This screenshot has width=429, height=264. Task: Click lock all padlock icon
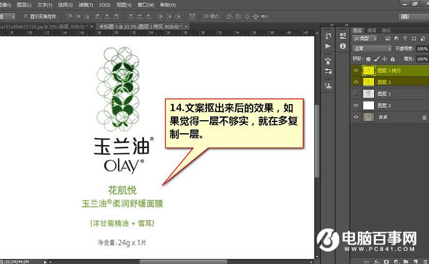pyautogui.click(x=393, y=59)
